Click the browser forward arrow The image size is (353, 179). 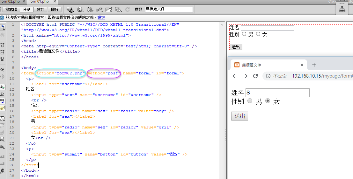245,76
